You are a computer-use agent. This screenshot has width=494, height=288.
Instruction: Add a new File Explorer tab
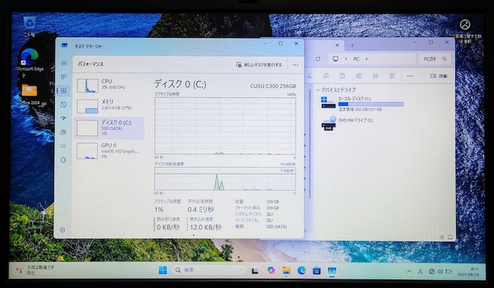pos(352,46)
